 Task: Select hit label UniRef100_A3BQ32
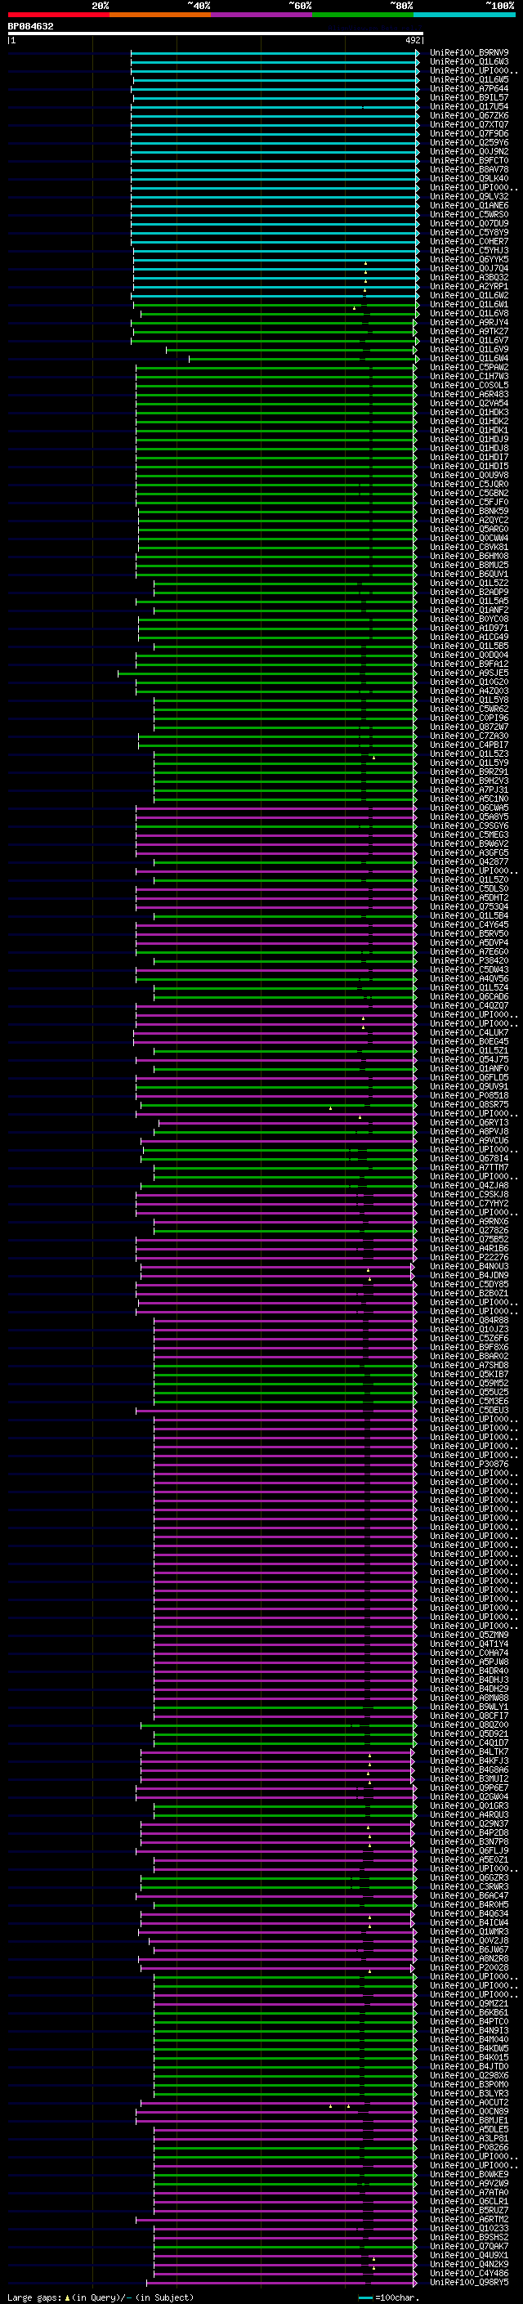point(469,277)
